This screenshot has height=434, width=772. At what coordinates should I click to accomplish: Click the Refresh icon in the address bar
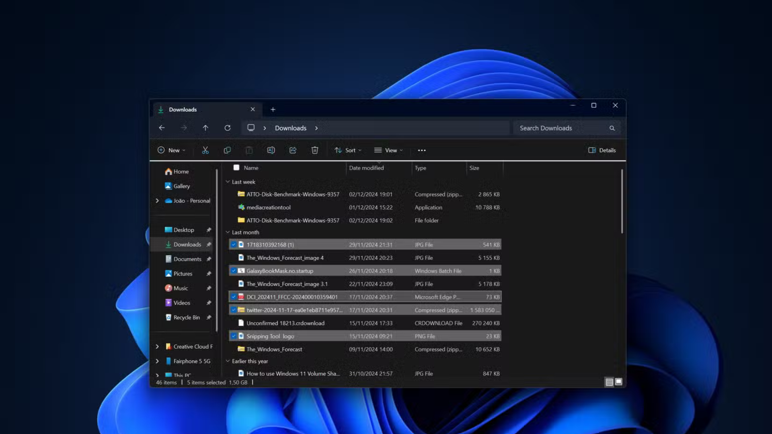click(228, 128)
